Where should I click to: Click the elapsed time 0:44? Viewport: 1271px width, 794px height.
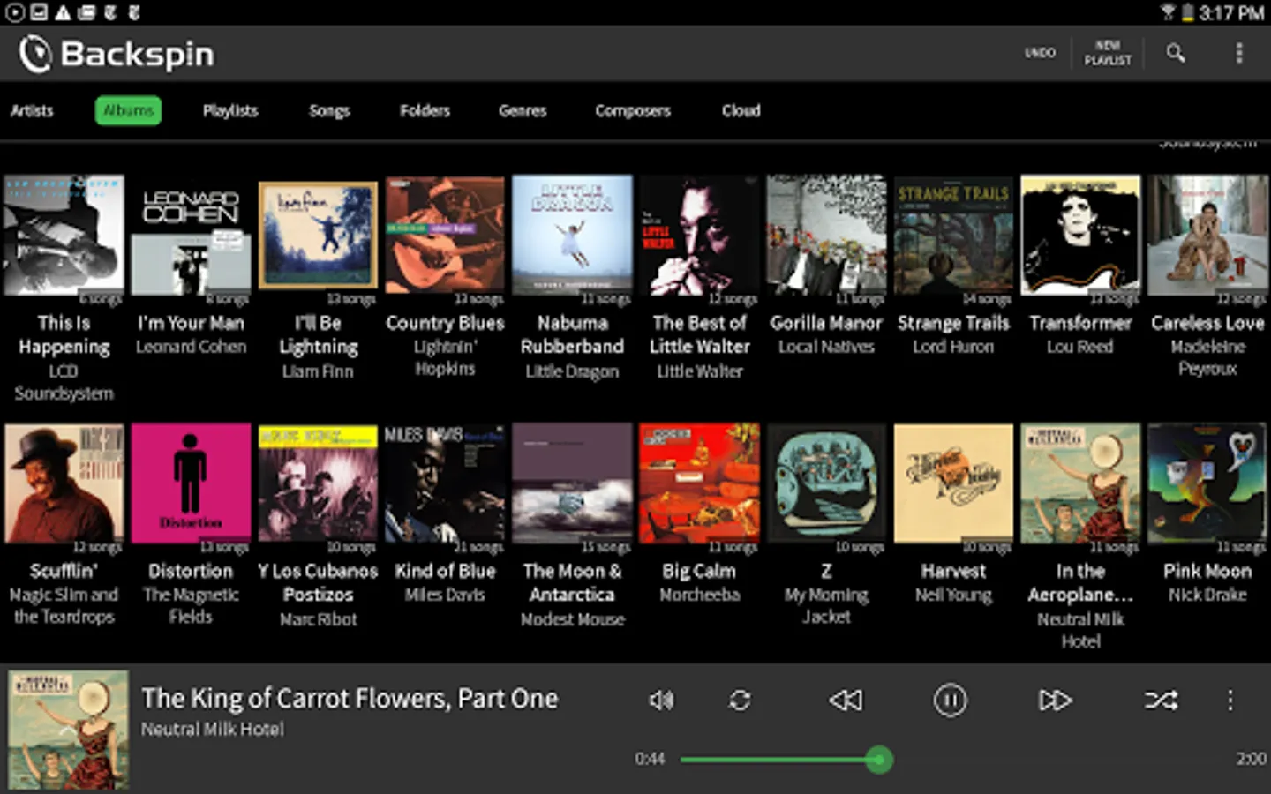(x=650, y=759)
